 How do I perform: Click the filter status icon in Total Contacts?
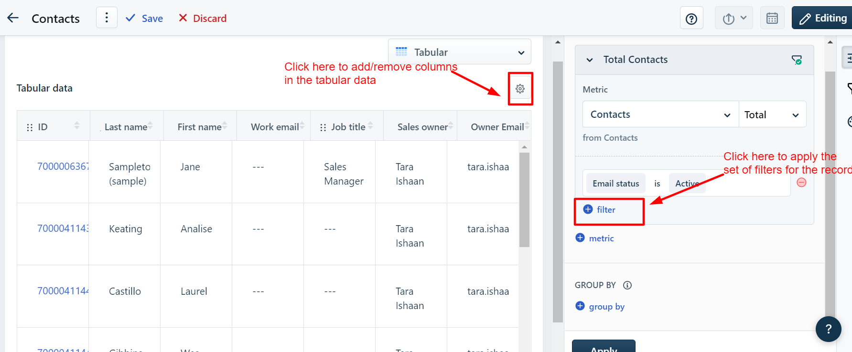797,60
